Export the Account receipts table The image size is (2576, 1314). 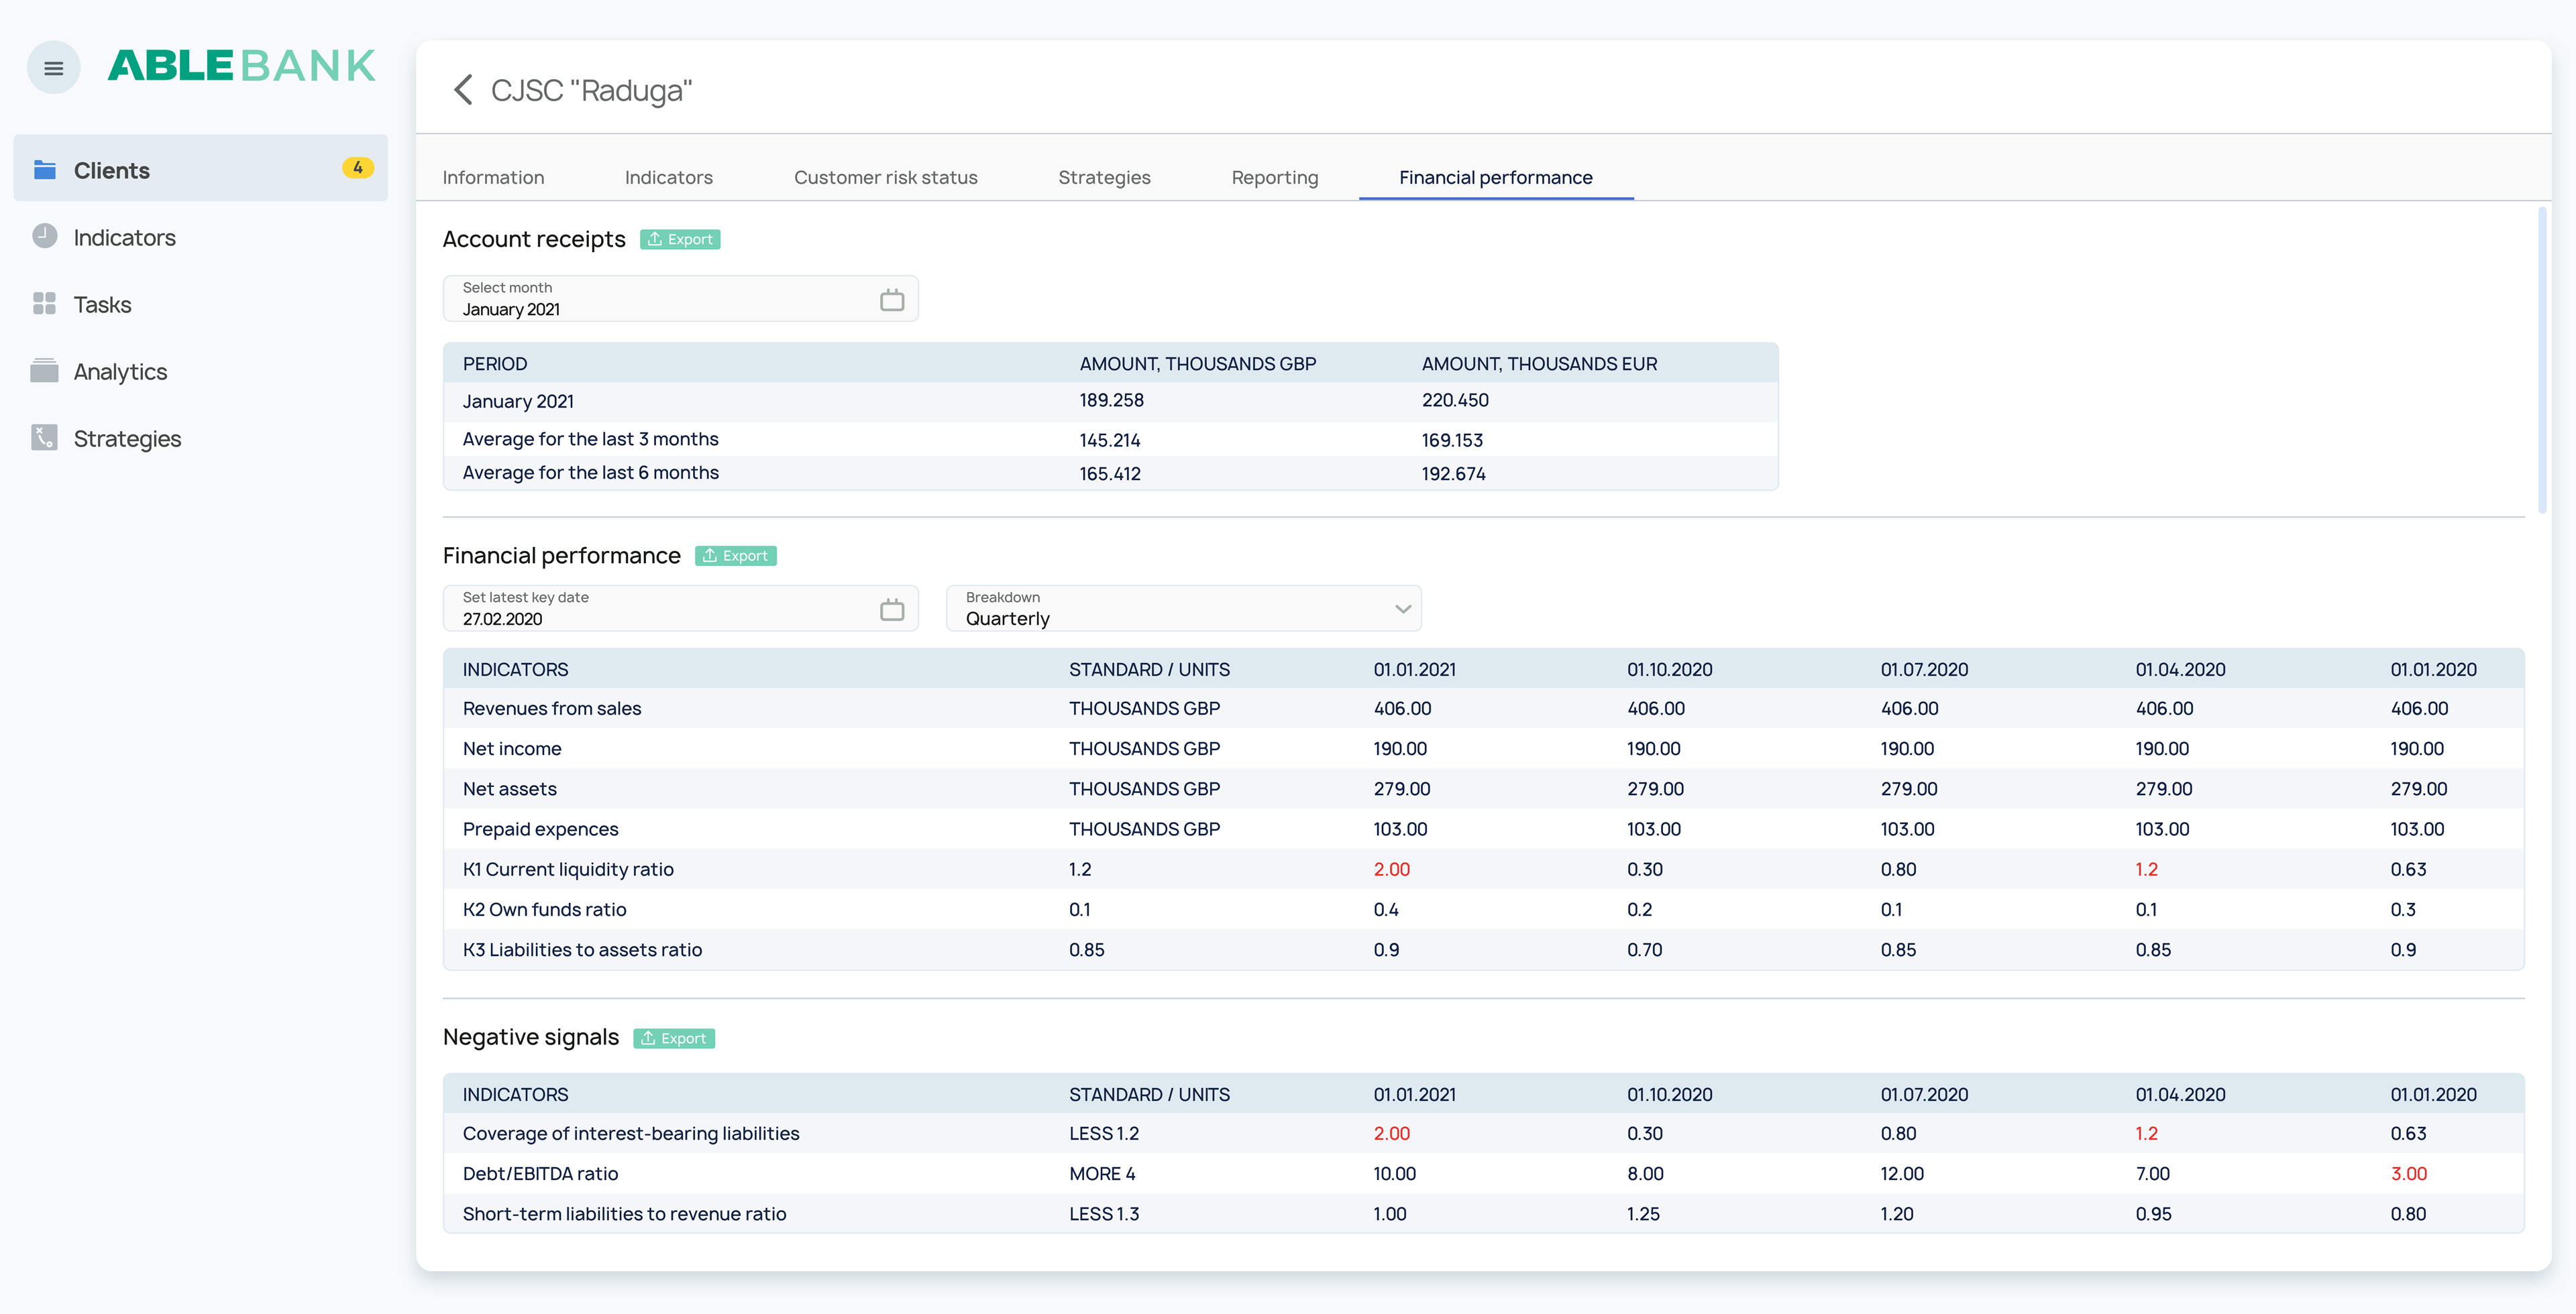coord(680,240)
